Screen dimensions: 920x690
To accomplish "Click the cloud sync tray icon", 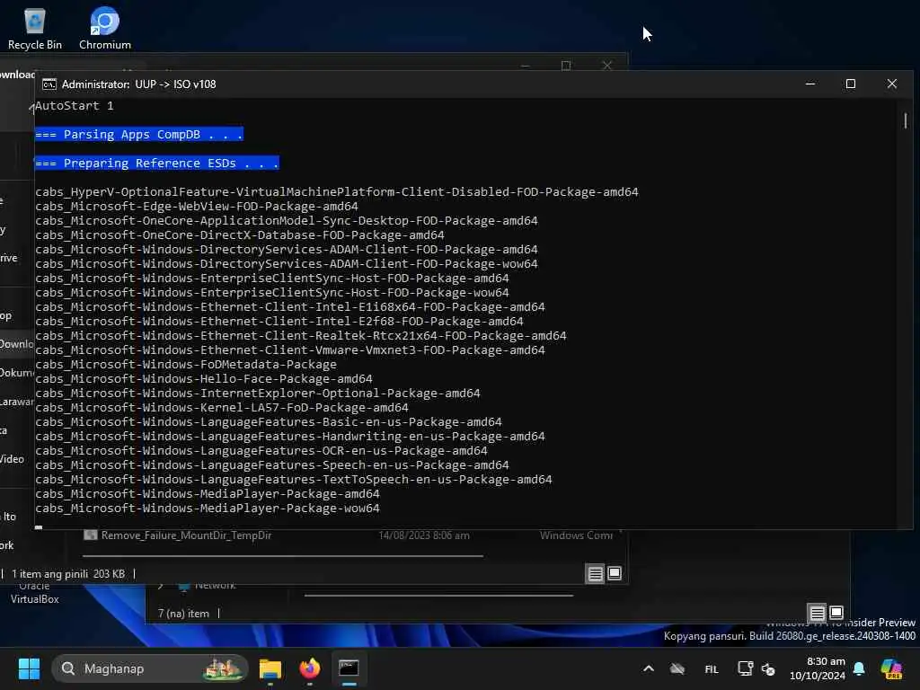I will point(677,668).
